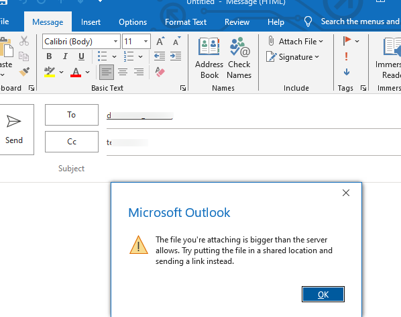Open font color dropdown arrow
Viewport: 401px width, 317px height.
(x=87, y=73)
